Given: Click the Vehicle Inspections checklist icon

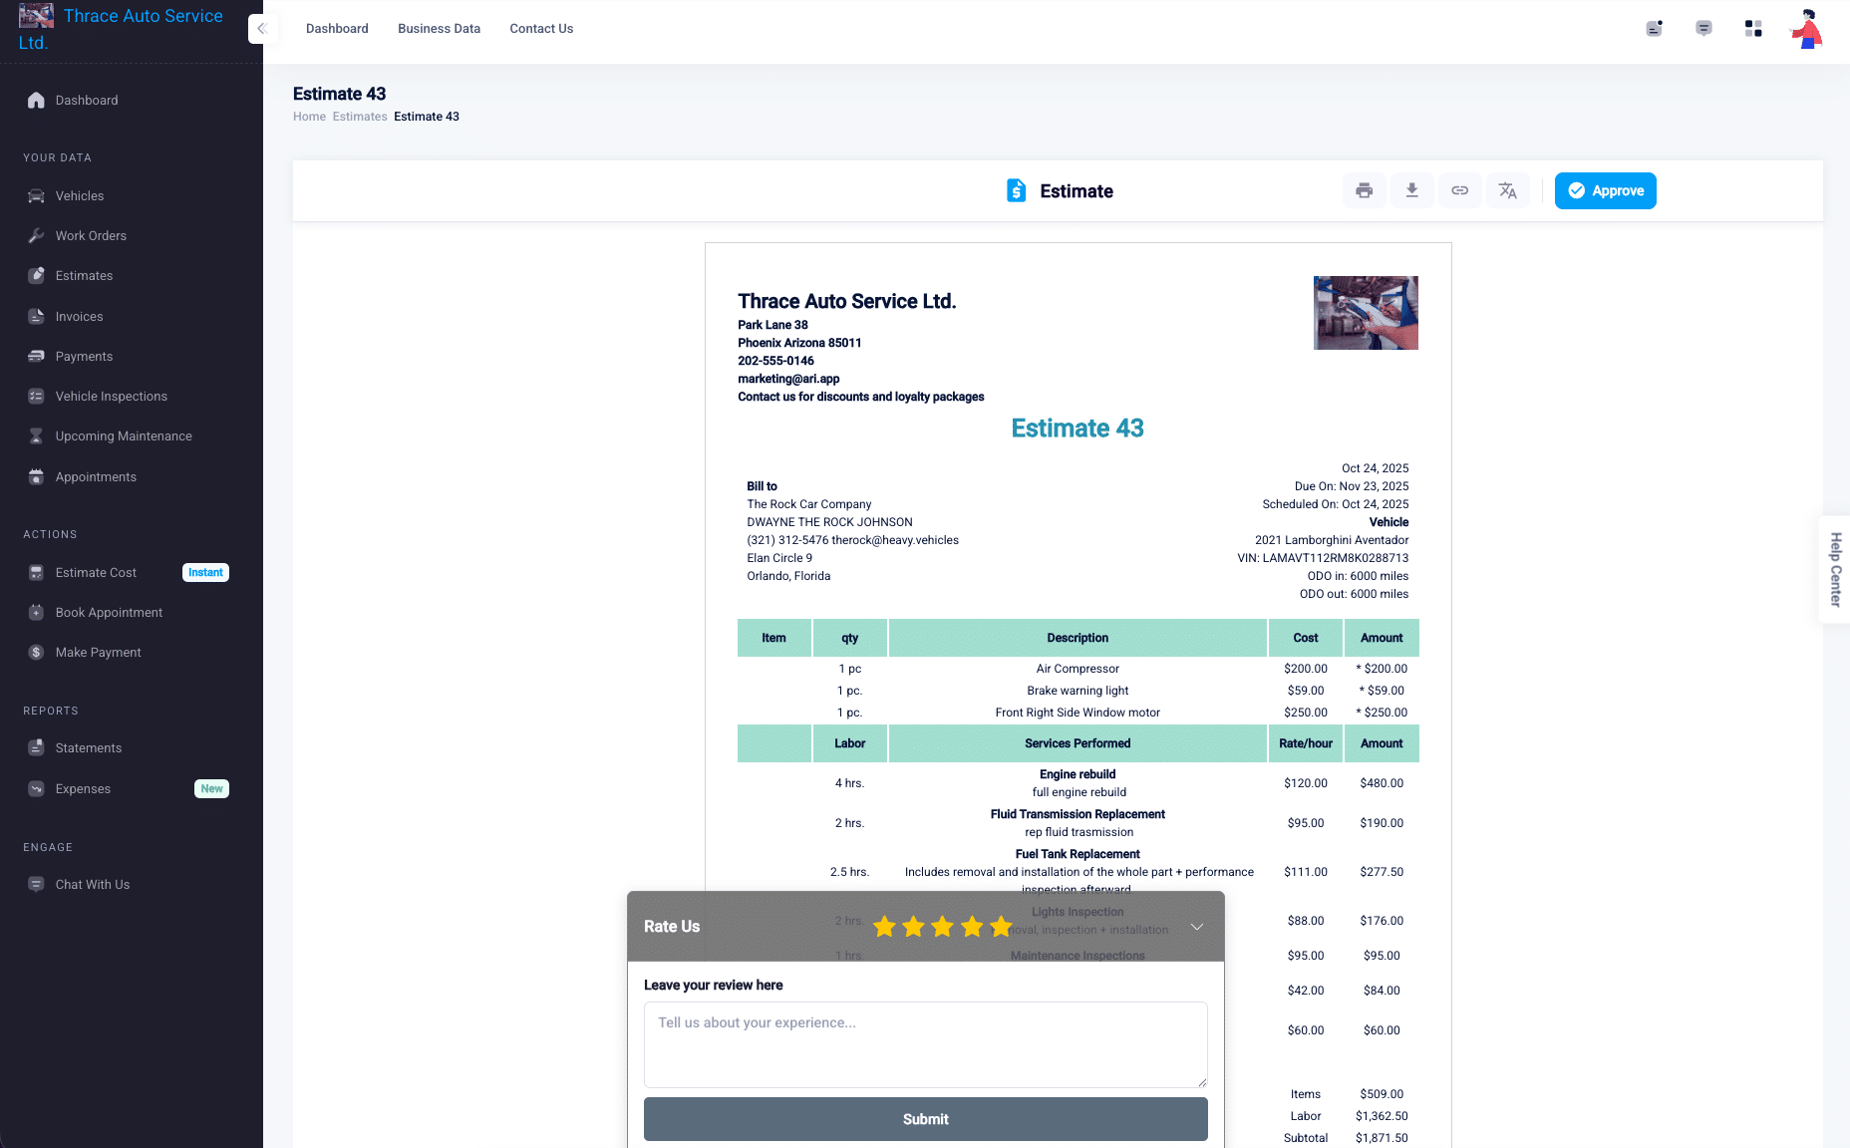Looking at the screenshot, I should [x=36, y=397].
